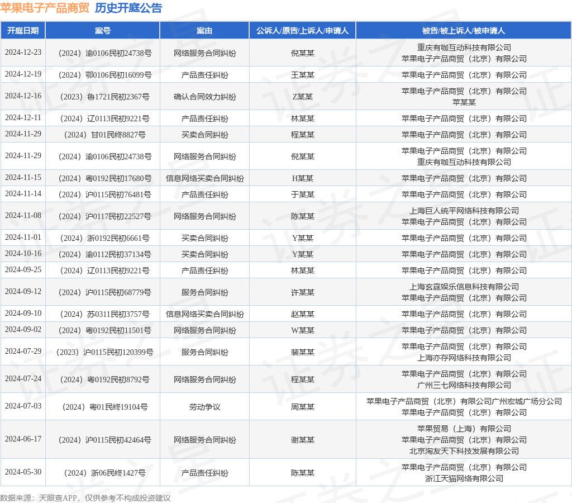Select case number (2024)沪0117民初22527号
The width and height of the screenshot is (572, 503).
(104, 216)
